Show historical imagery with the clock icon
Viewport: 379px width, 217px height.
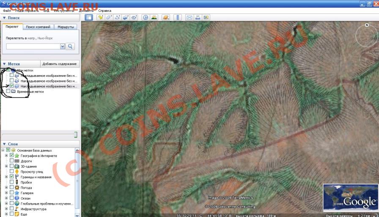146,17
